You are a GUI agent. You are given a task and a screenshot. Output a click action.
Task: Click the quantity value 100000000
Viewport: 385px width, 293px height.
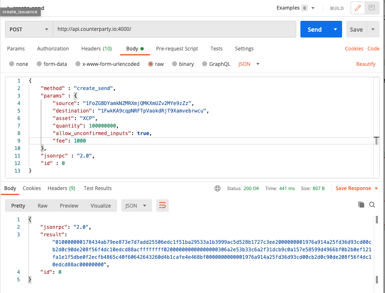click(102, 126)
